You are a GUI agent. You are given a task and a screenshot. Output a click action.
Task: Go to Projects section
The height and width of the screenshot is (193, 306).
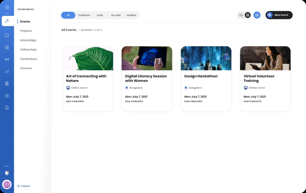[26, 31]
